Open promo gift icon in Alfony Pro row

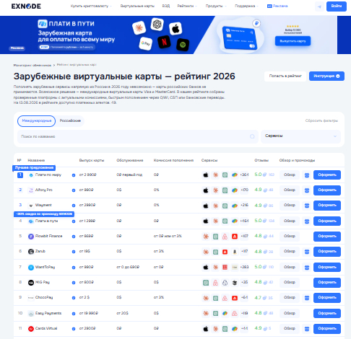tap(307, 190)
